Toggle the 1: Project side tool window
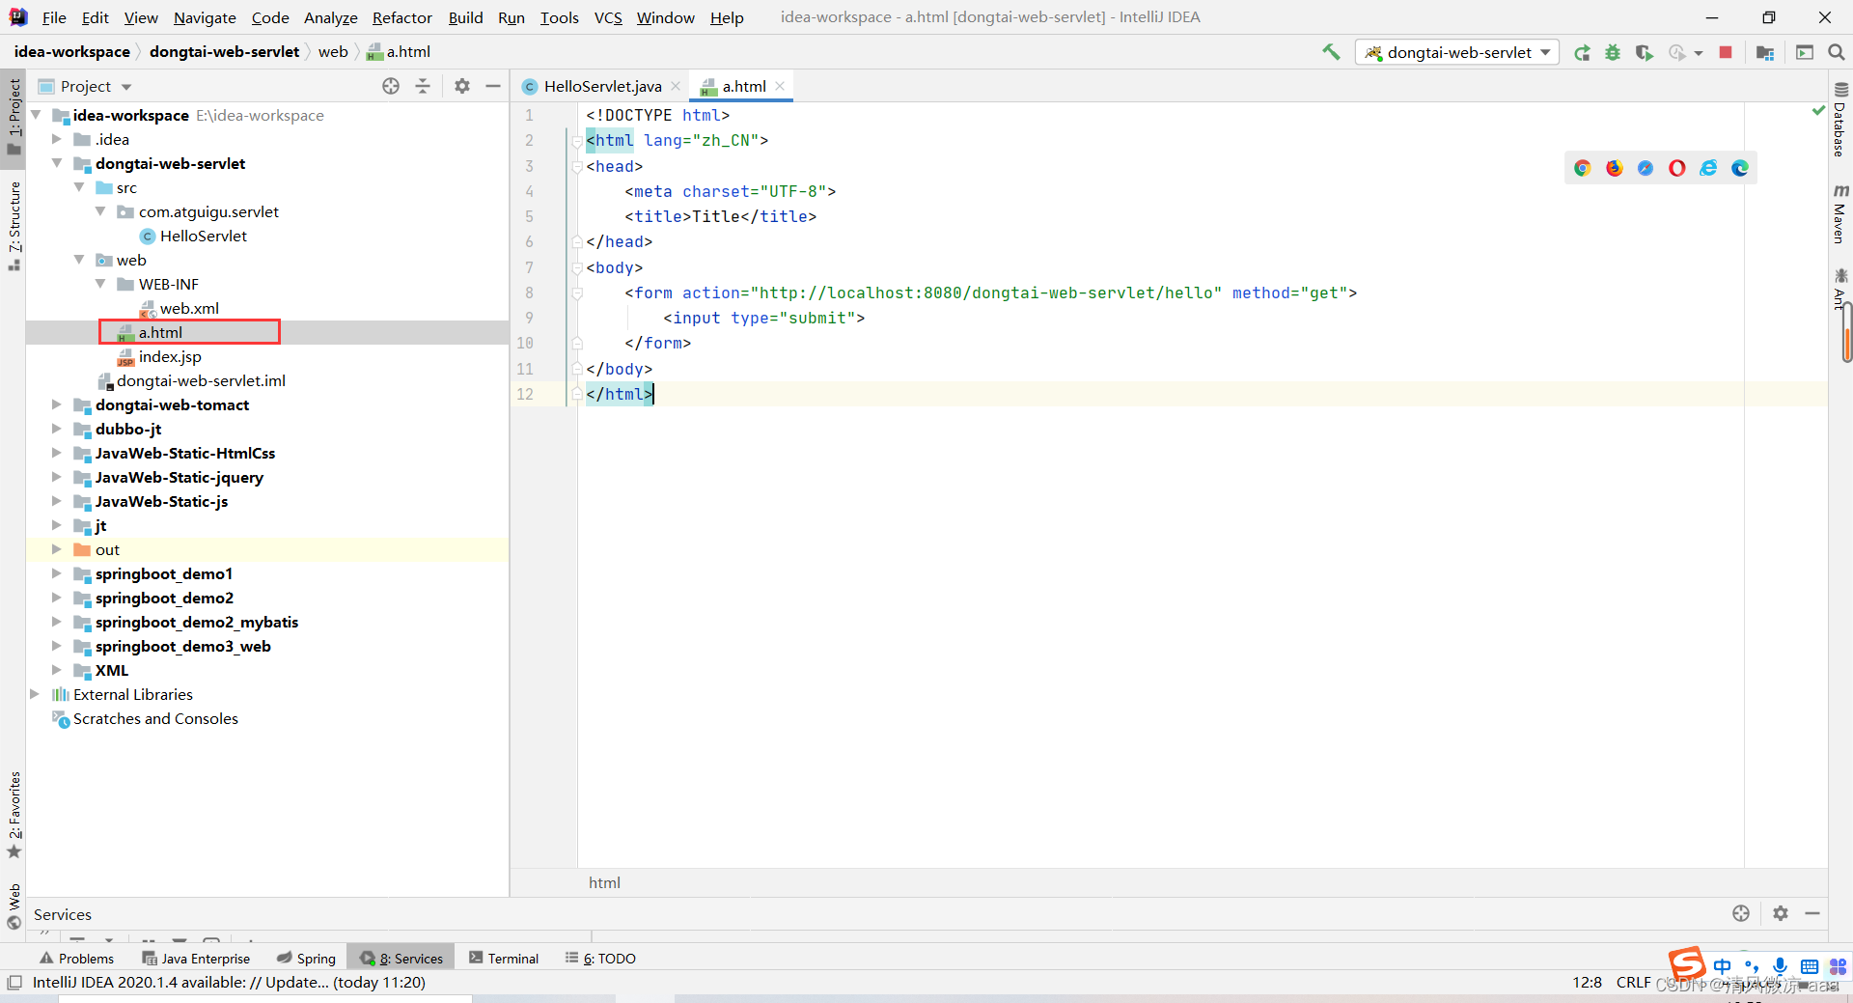The height and width of the screenshot is (1003, 1853). pyautogui.click(x=14, y=116)
